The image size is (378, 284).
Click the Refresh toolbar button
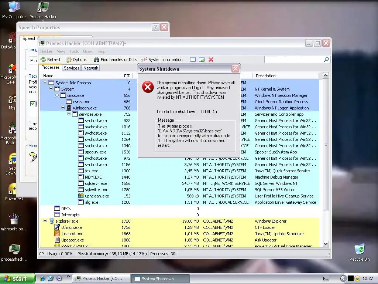[x=51, y=60]
